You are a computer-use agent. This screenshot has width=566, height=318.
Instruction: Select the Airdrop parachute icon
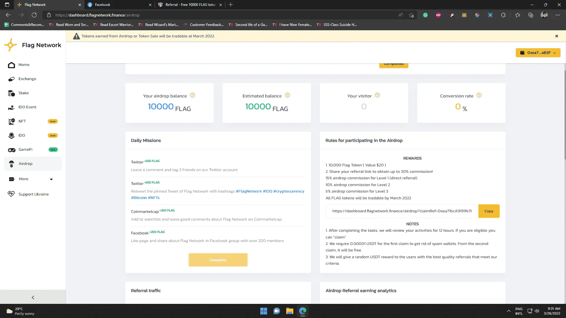click(x=11, y=164)
